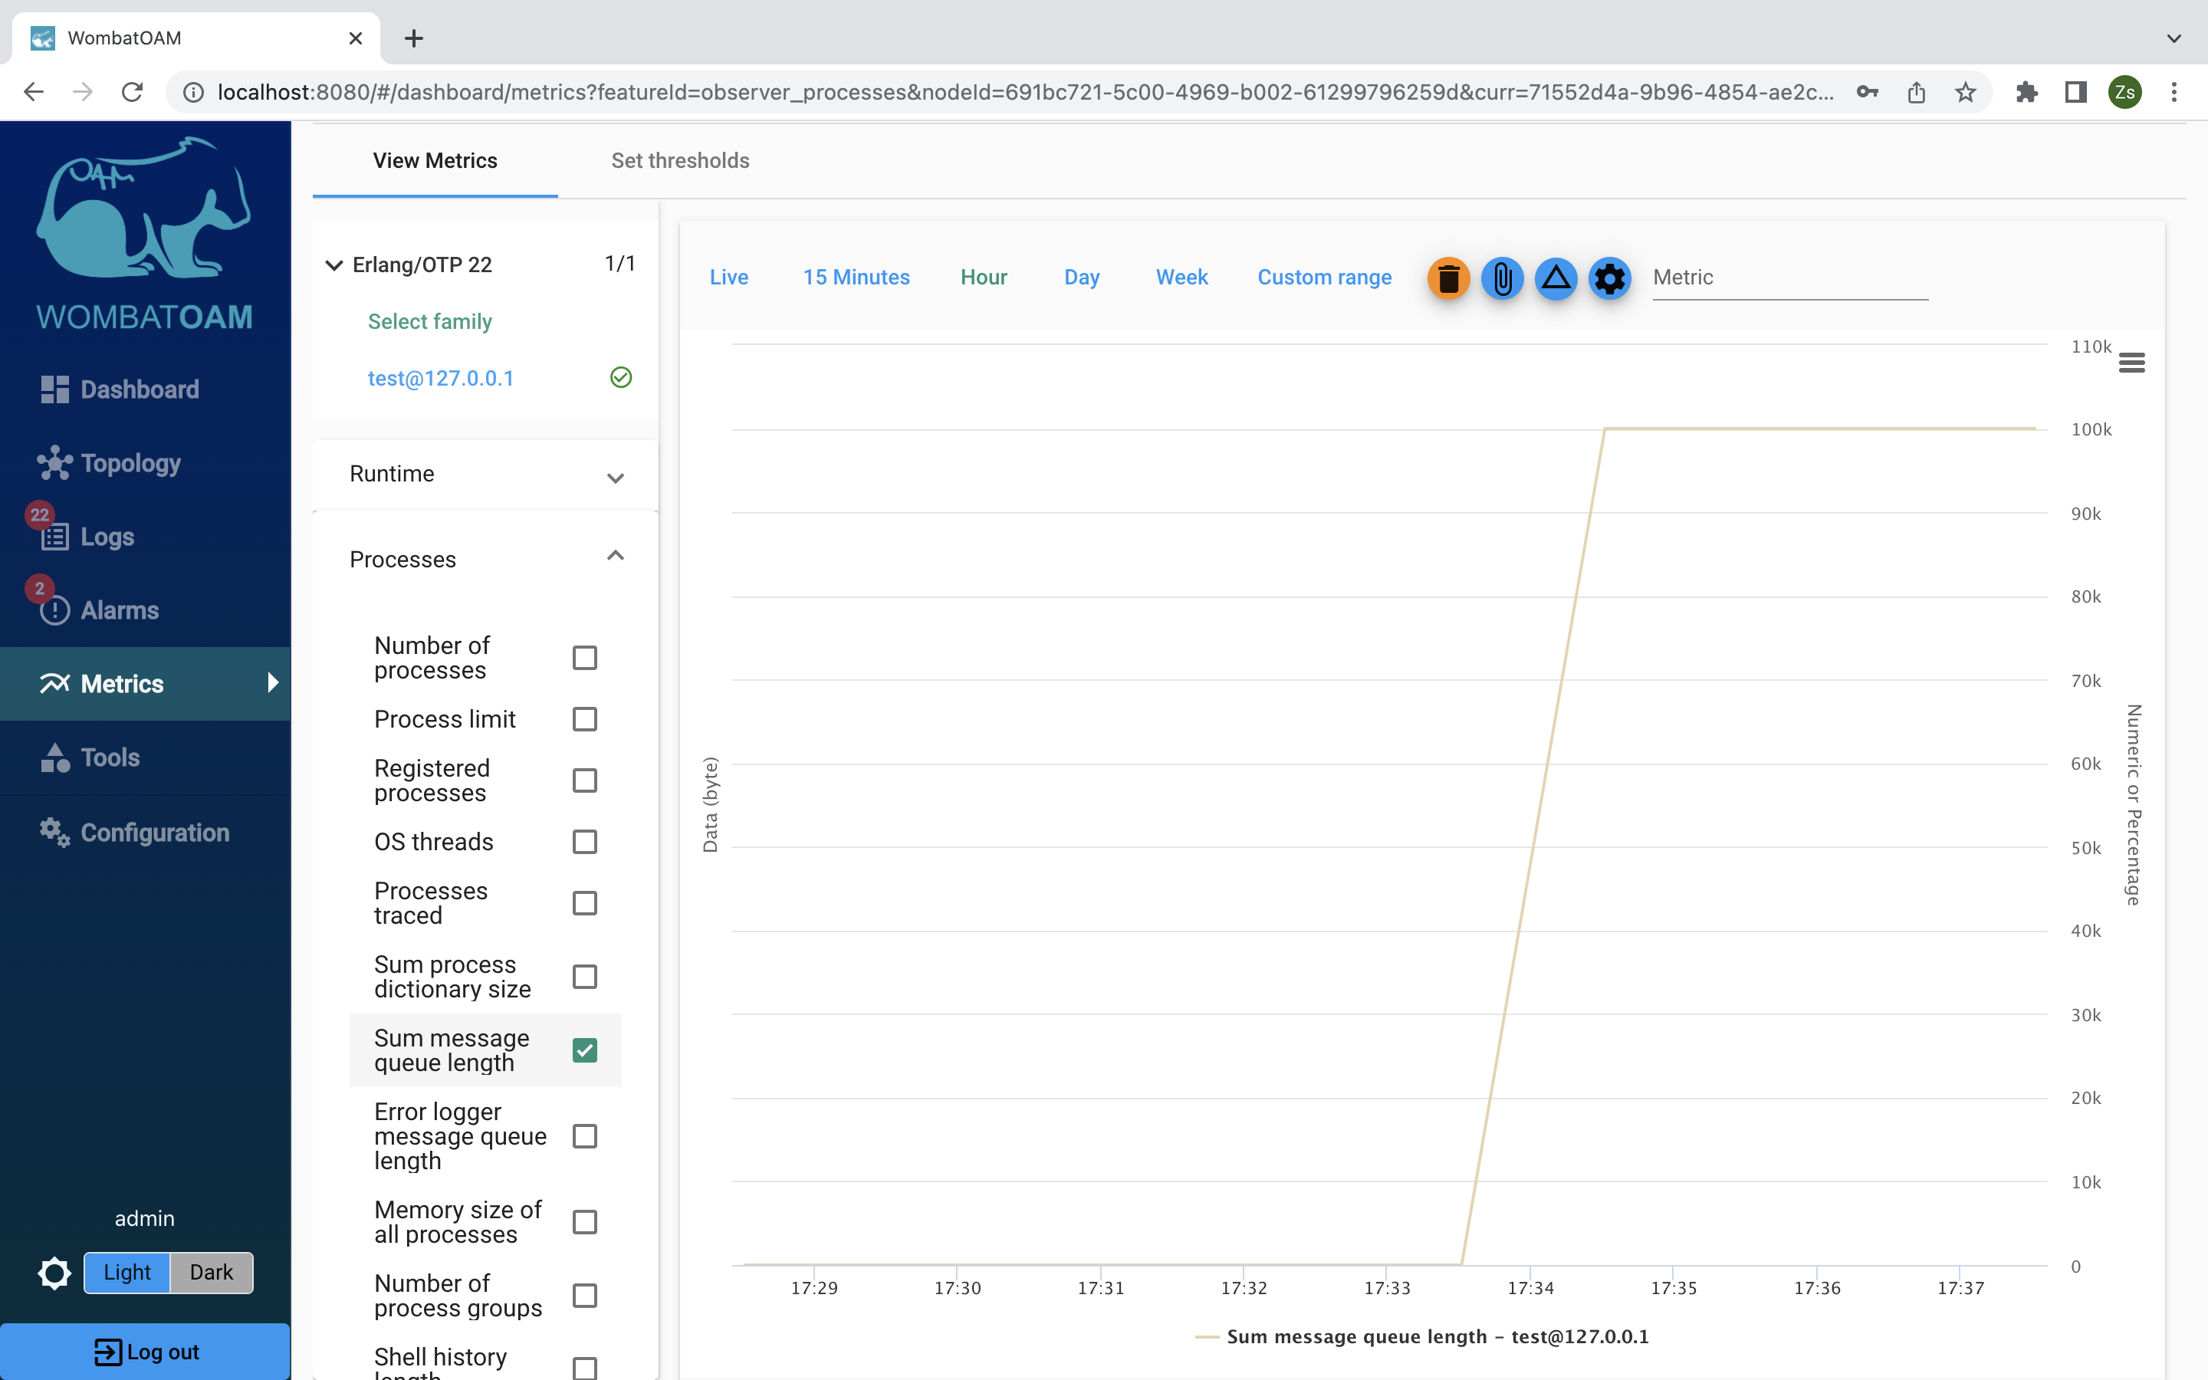Select 15 Minutes time range
Image resolution: width=2208 pixels, height=1380 pixels.
(856, 278)
